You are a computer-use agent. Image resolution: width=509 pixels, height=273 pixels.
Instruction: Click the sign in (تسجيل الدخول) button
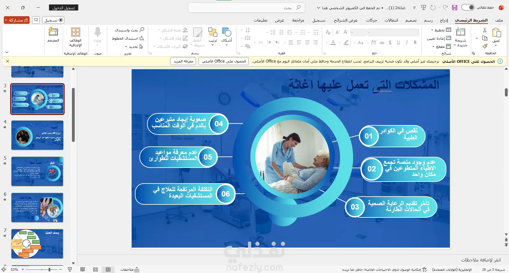click(x=64, y=8)
